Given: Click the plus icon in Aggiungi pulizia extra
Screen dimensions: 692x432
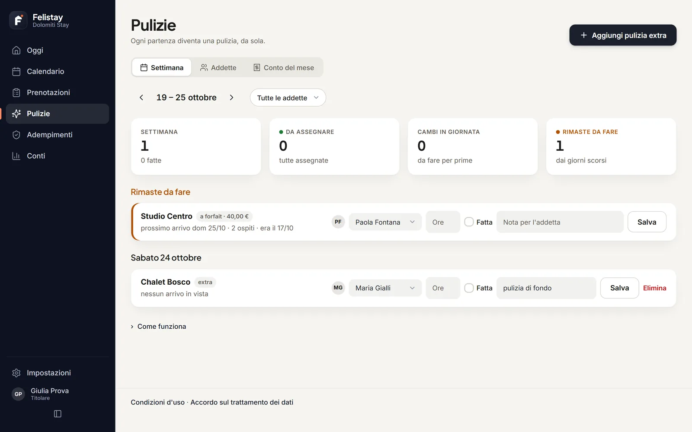Looking at the screenshot, I should pos(584,35).
